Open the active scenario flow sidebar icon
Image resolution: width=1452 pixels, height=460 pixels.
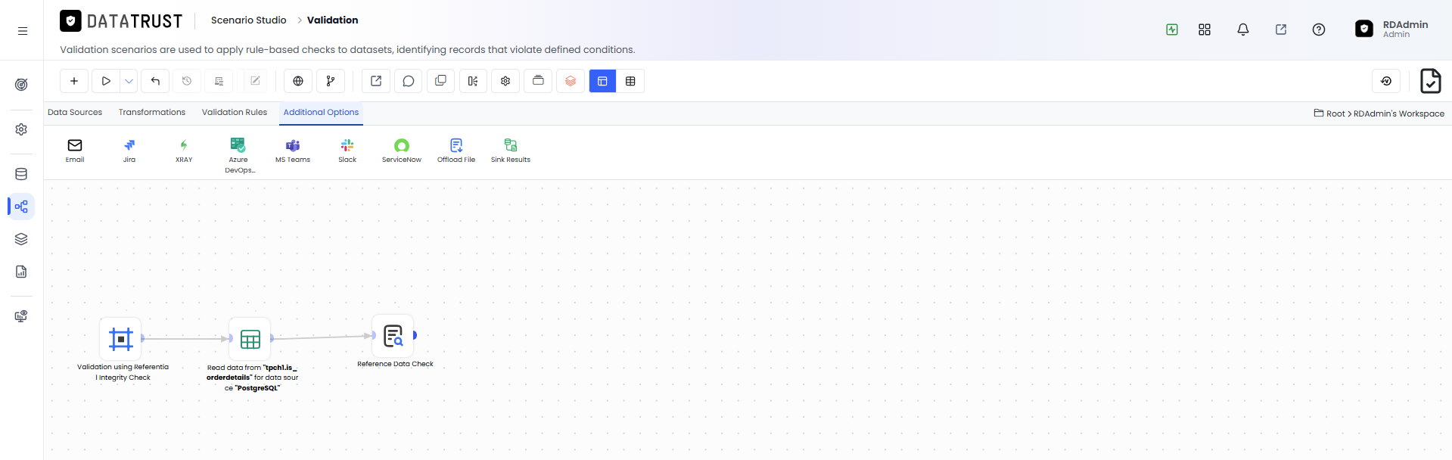(21, 207)
